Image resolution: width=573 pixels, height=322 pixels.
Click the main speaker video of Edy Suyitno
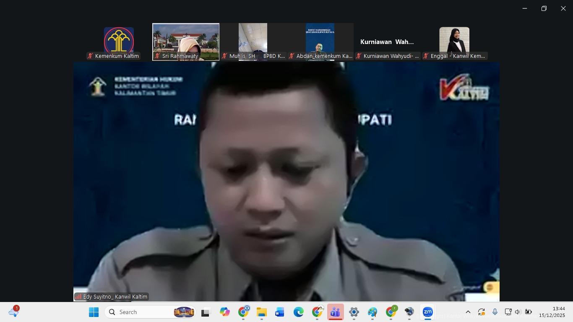(286, 181)
